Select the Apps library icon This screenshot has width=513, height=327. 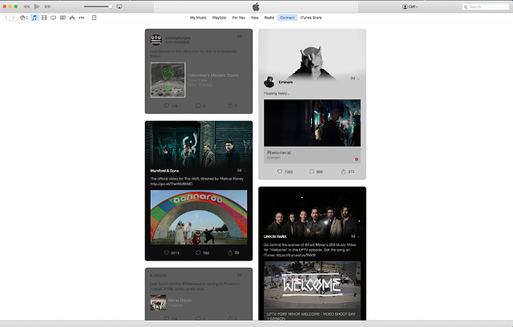72,18
